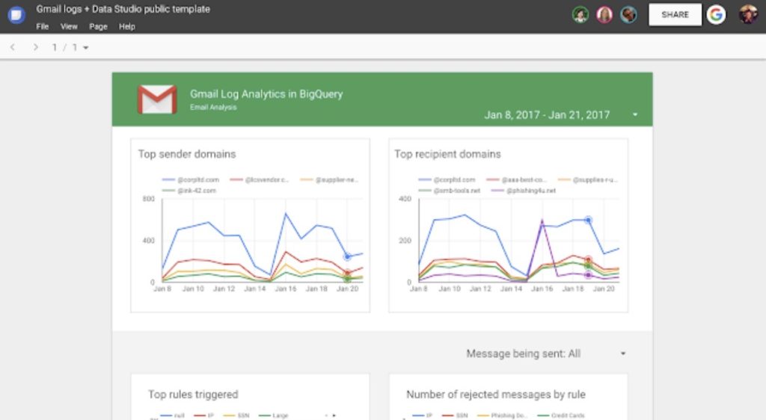This screenshot has width=766, height=420.
Task: Click the Data Studio logo icon
Action: pos(16,15)
